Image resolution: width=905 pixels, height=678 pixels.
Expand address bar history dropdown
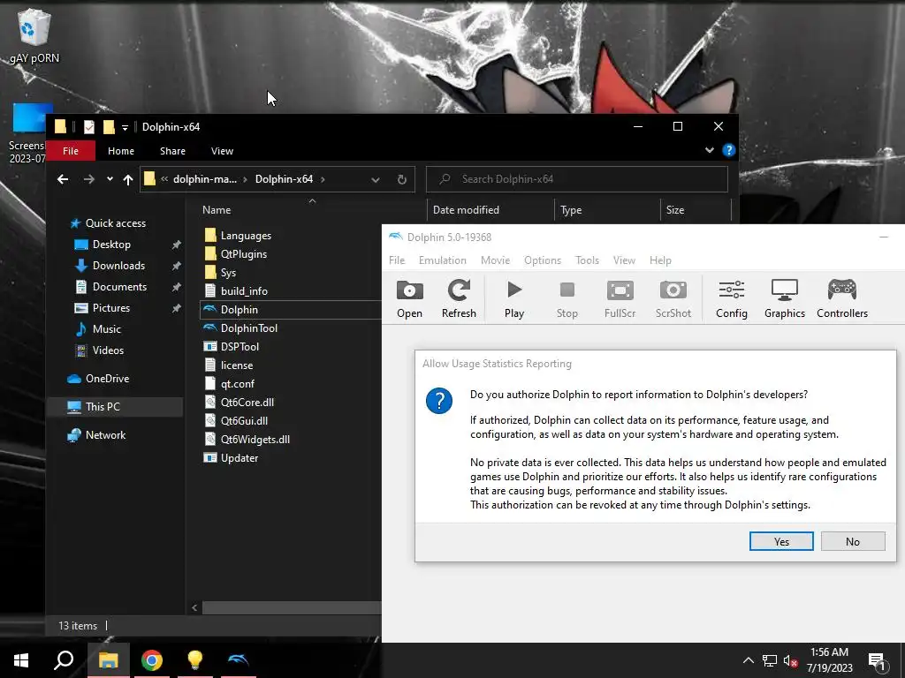click(375, 179)
